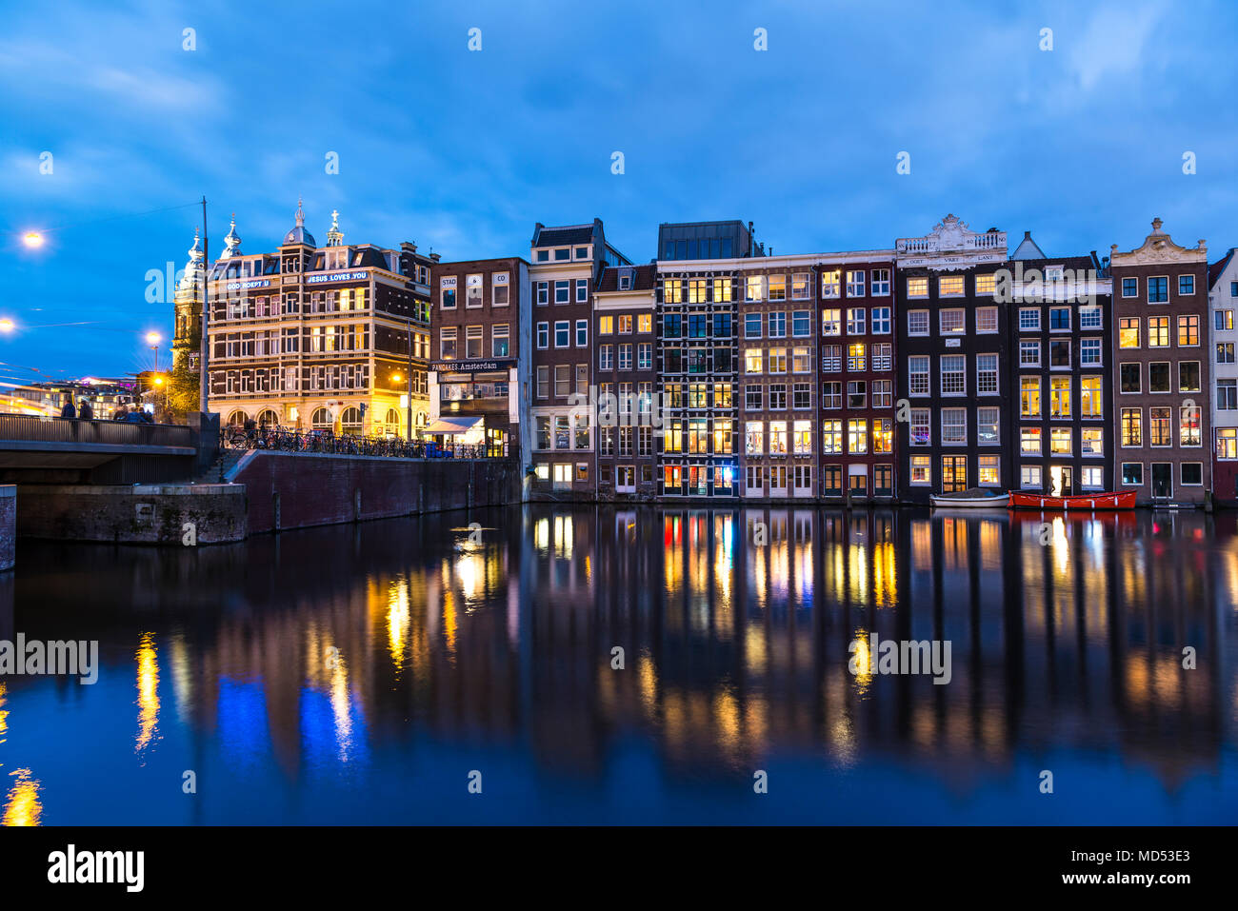Click the www.alamy.com text in bottom bar
This screenshot has width=1238, height=911.
(x=1127, y=879)
